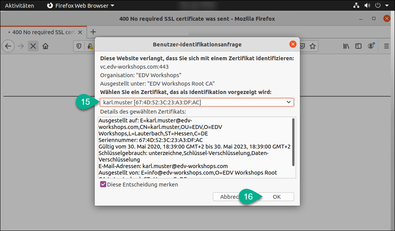Image resolution: width=395 pixels, height=231 pixels.
Task: Click 'Details des gewählten Zertifikats:' label
Action: 143,112
